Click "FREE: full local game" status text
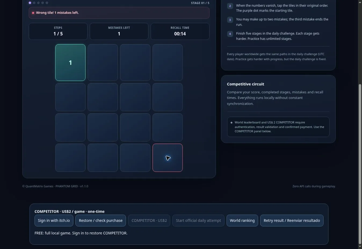 81,233
